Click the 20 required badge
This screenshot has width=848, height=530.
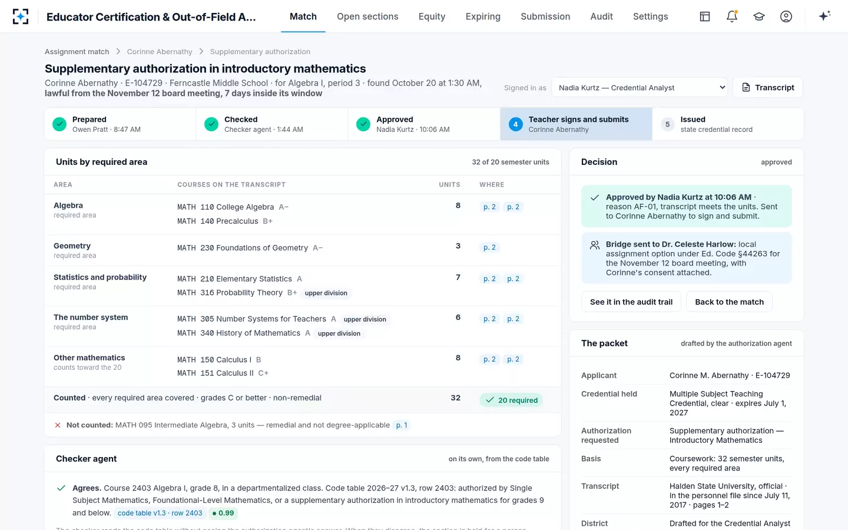(512, 400)
